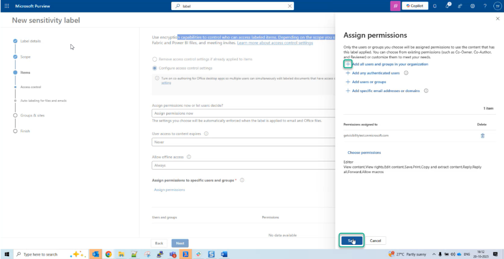The height and width of the screenshot is (259, 504).
Task: Click the help question mark icon
Action: pos(485,6)
